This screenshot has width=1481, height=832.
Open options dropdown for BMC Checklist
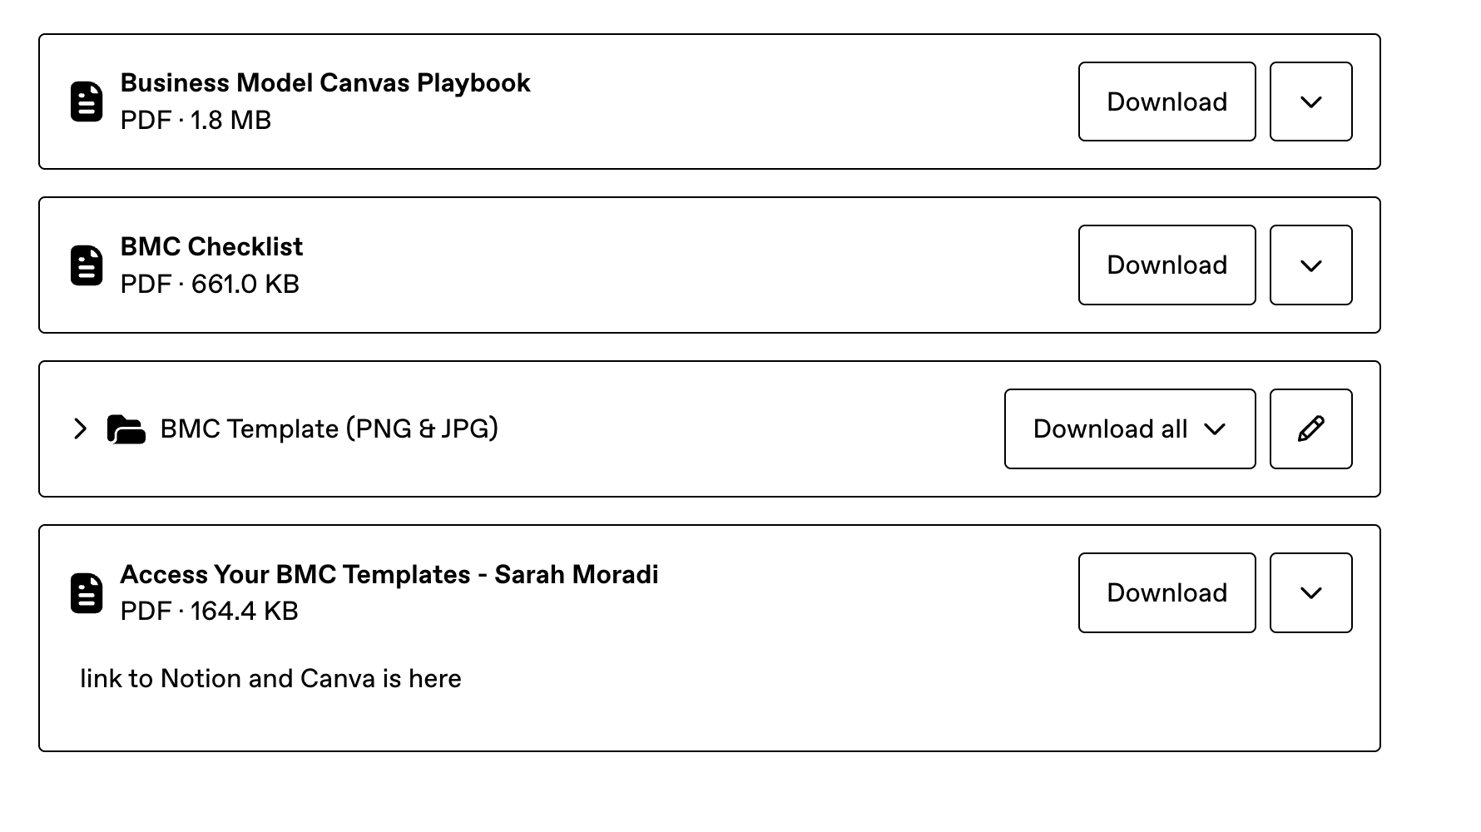[1310, 265]
